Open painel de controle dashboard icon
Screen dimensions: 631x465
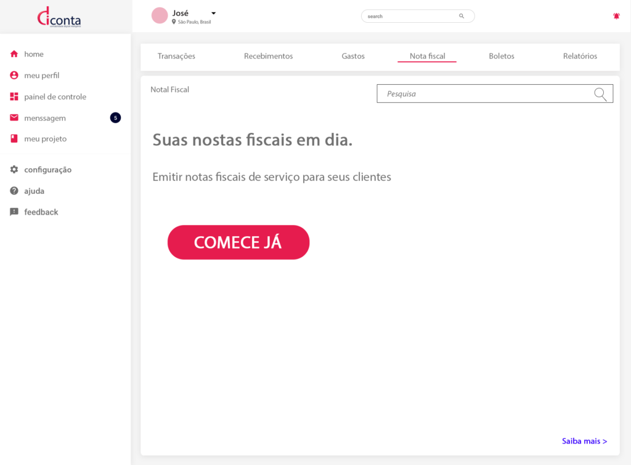coord(14,97)
